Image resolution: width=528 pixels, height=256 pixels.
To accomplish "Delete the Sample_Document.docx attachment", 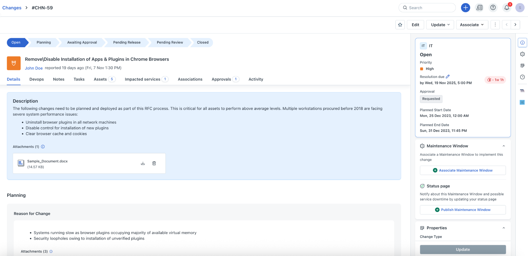I will (x=154, y=163).
